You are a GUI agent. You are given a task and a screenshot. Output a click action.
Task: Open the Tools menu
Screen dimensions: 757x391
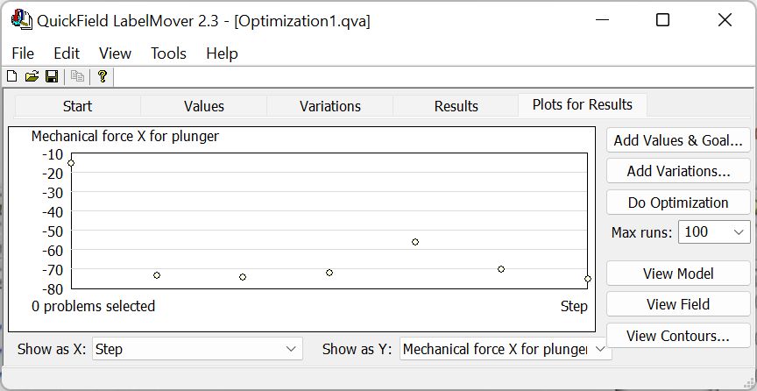[x=168, y=53]
